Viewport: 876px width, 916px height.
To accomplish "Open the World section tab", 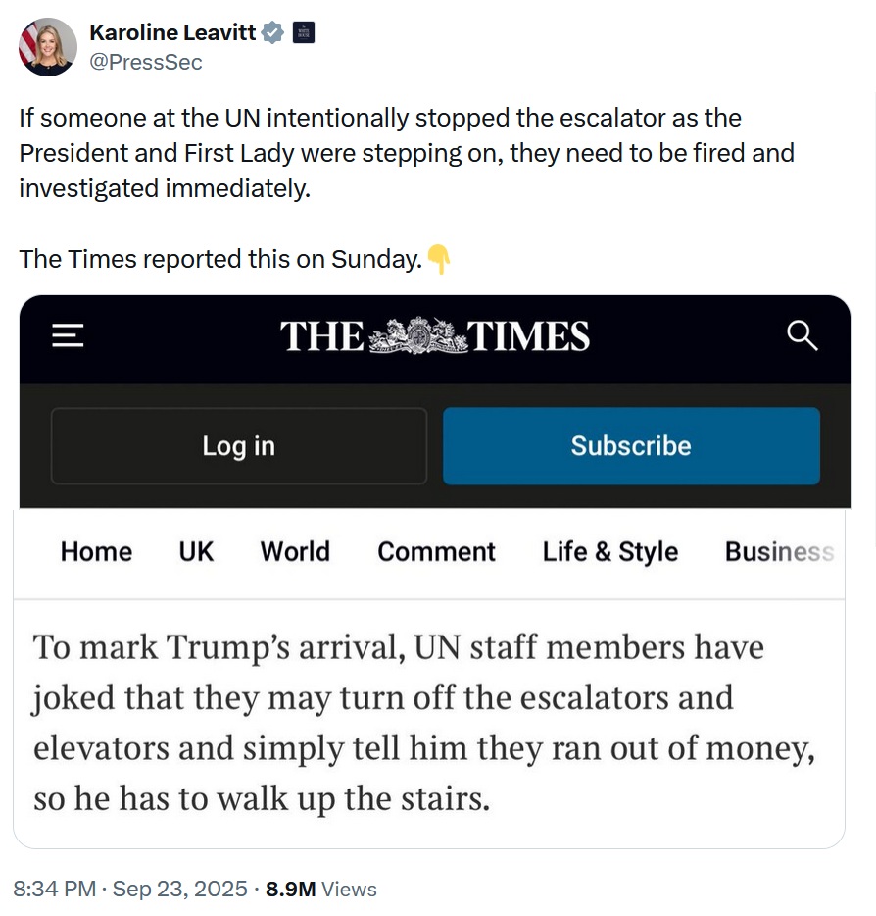I will [x=294, y=552].
